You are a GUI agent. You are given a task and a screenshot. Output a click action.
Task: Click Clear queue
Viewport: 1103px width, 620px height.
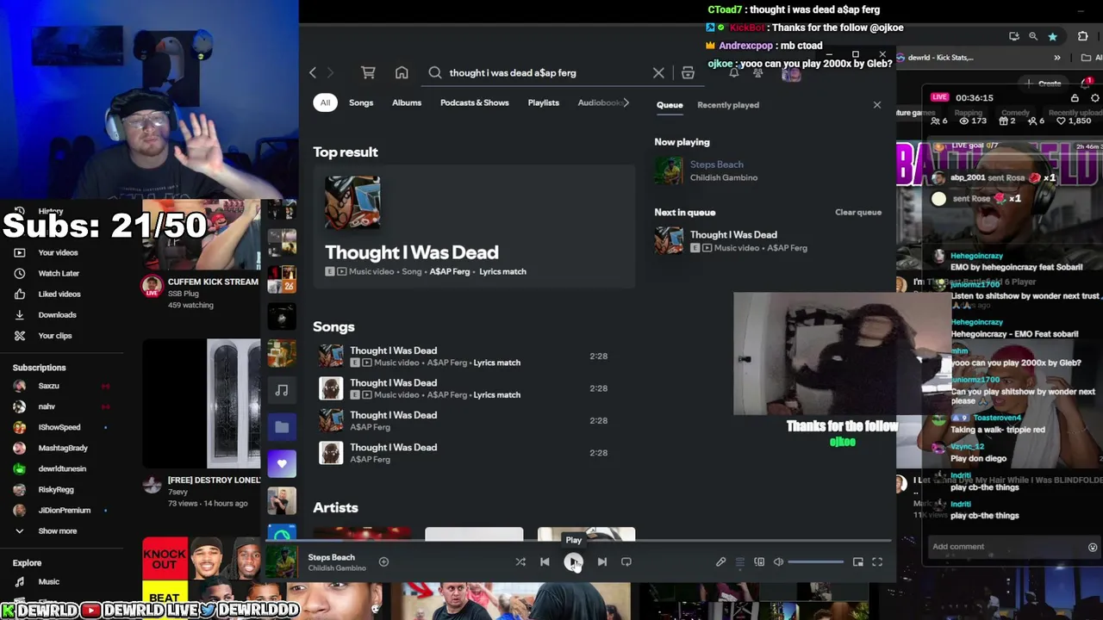(858, 213)
